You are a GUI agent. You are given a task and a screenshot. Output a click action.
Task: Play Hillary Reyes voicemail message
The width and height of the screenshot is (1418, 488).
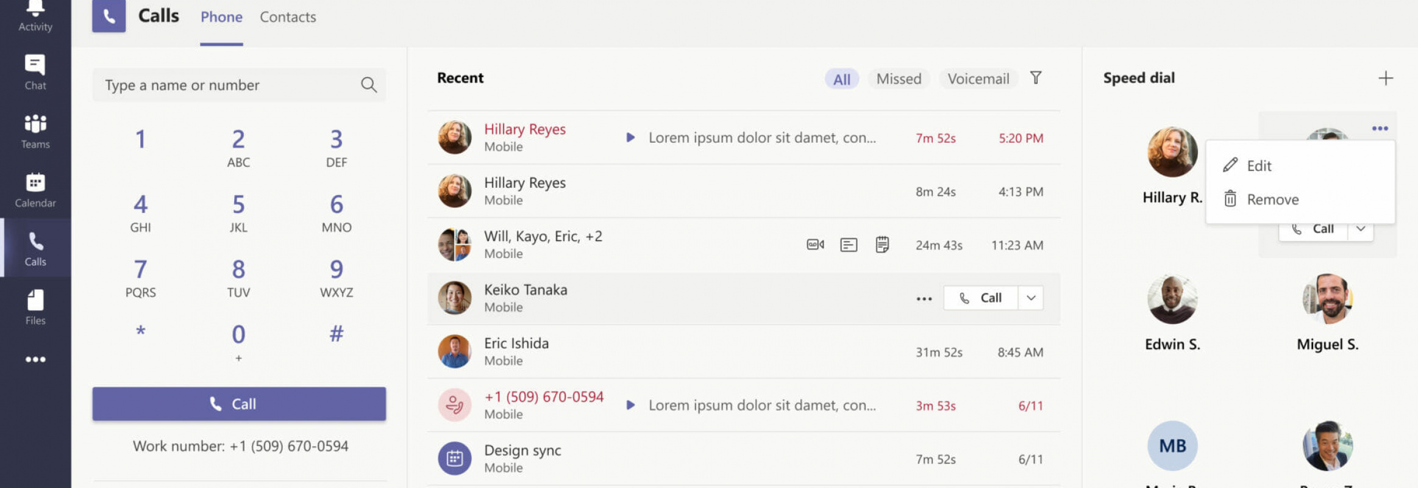pyautogui.click(x=630, y=138)
